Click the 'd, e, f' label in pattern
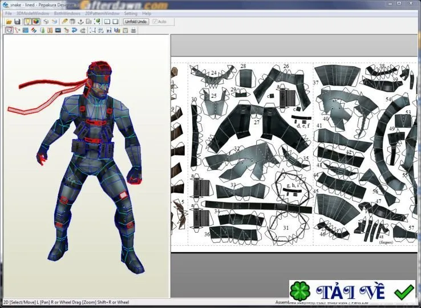 pos(303,125)
